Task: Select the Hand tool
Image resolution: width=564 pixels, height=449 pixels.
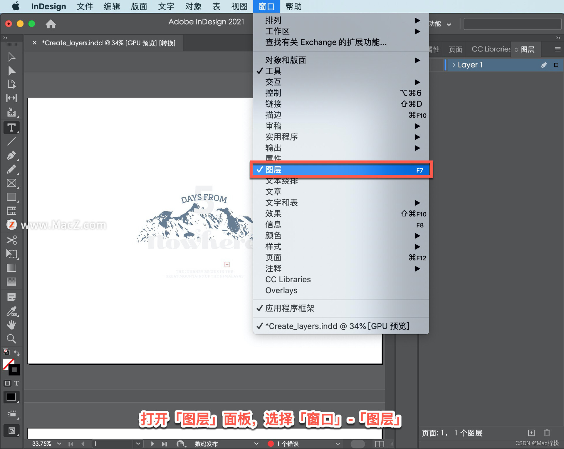Action: (11, 325)
